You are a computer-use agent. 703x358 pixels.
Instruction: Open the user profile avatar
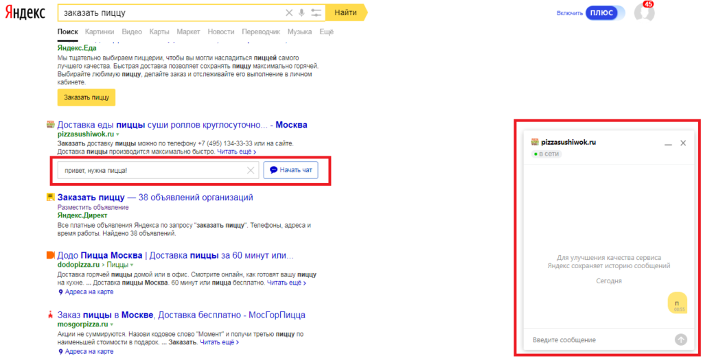tap(644, 13)
